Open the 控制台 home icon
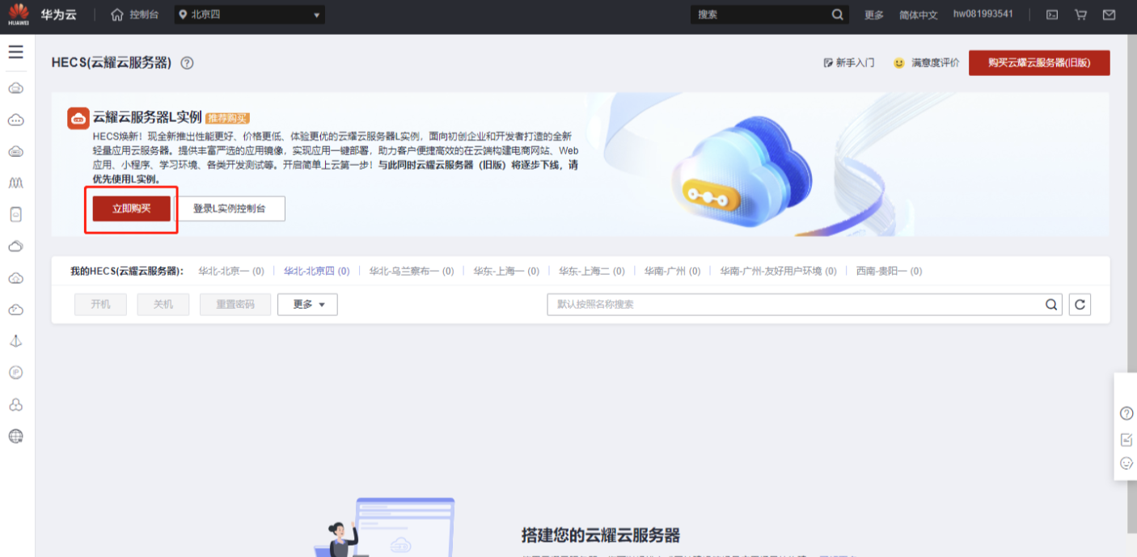The image size is (1137, 557). [117, 15]
